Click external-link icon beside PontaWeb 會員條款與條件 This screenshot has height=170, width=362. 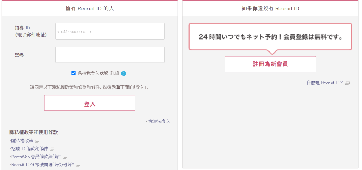point(65,157)
